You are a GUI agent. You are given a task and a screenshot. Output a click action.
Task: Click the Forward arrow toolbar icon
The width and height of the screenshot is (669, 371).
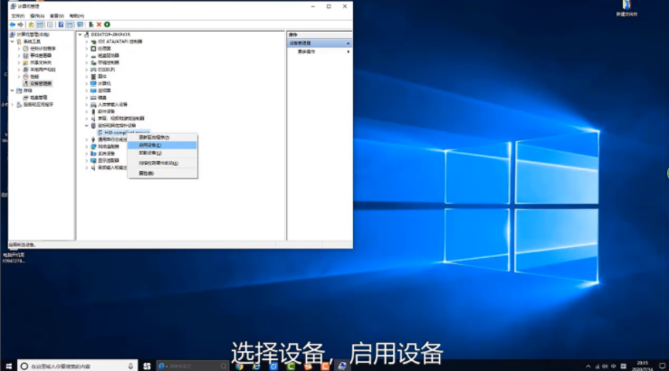pos(21,24)
